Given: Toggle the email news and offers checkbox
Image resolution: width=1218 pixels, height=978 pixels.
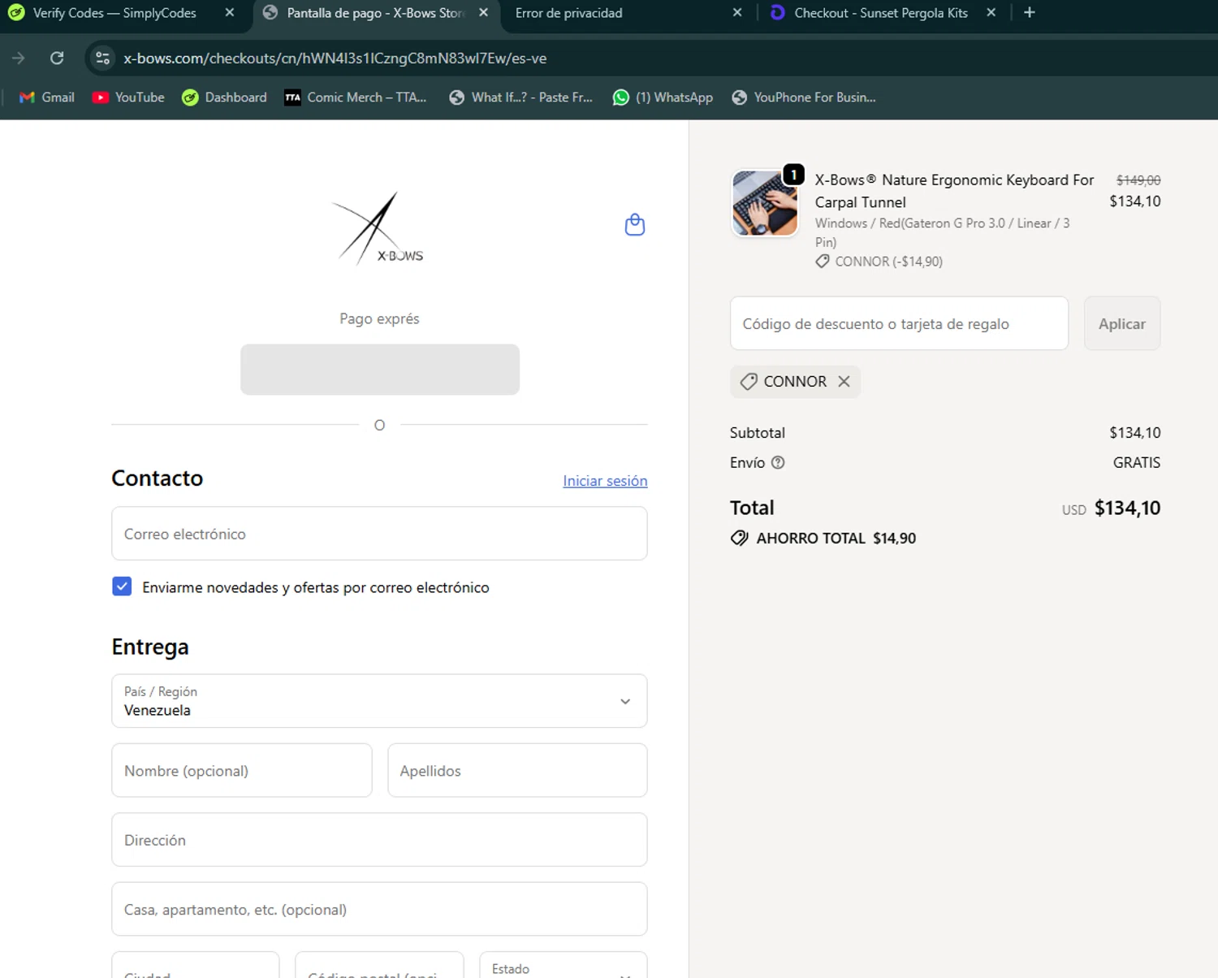Looking at the screenshot, I should [122, 586].
